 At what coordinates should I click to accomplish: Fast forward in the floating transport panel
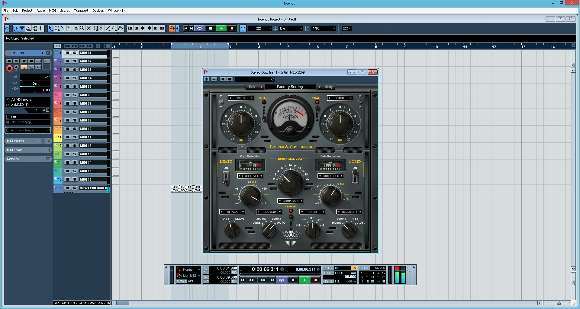[x=263, y=280]
